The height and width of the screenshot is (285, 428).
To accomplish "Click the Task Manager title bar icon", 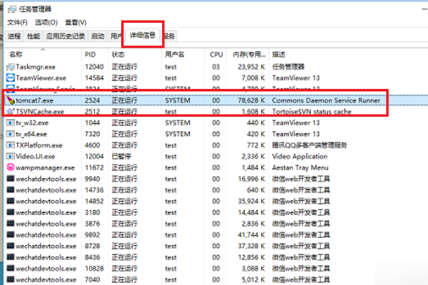I will tap(11, 9).
